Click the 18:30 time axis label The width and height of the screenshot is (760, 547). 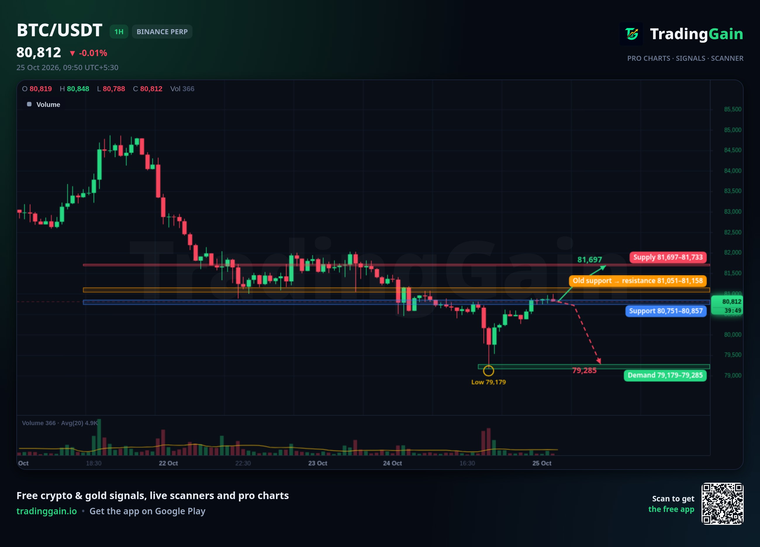(94, 463)
